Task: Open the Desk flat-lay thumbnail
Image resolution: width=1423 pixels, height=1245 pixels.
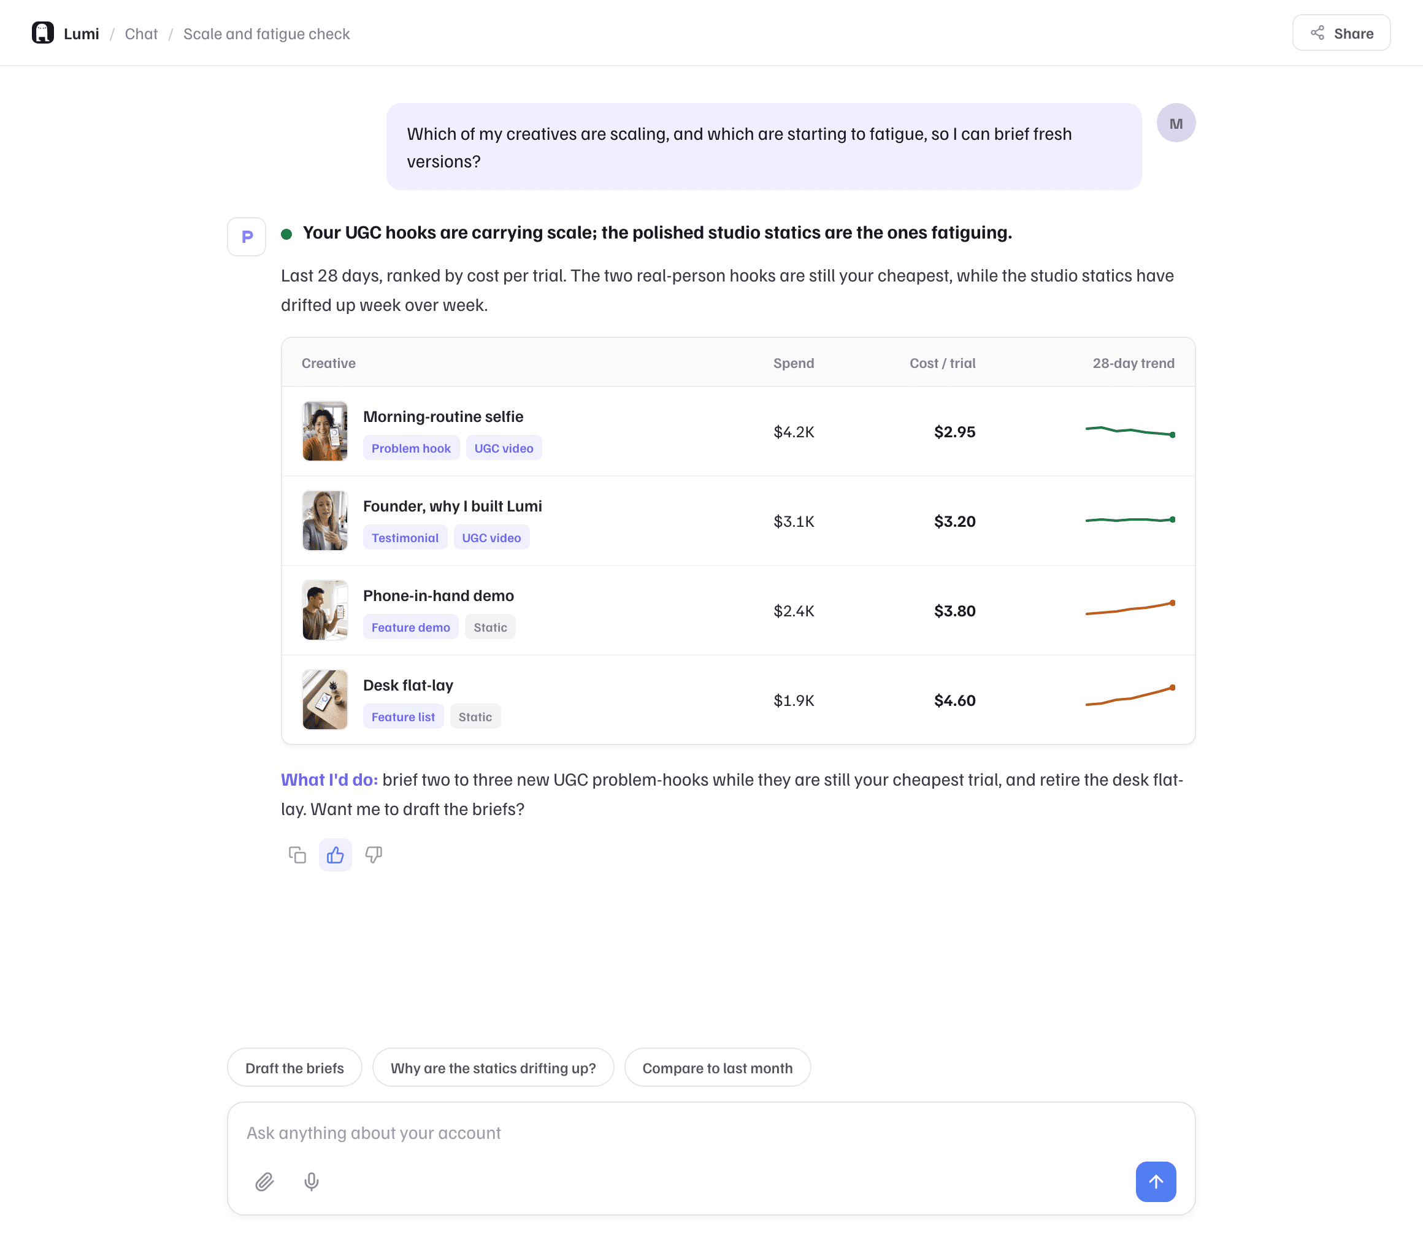Action: click(325, 700)
